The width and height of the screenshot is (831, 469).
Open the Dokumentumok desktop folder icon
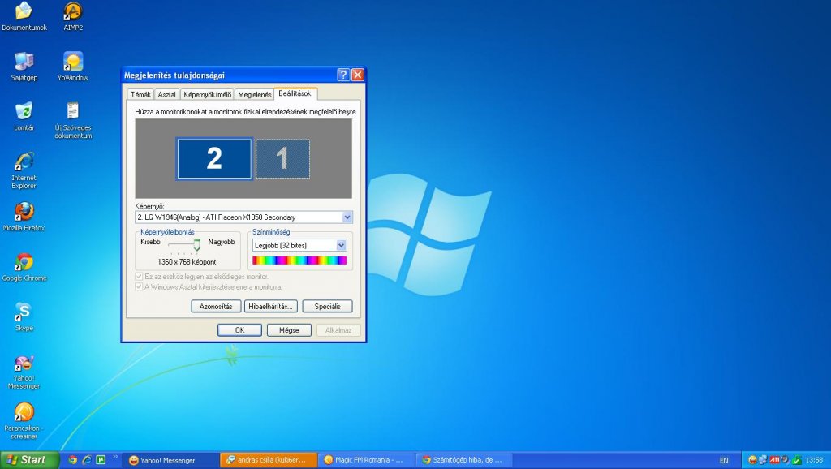coord(24,16)
